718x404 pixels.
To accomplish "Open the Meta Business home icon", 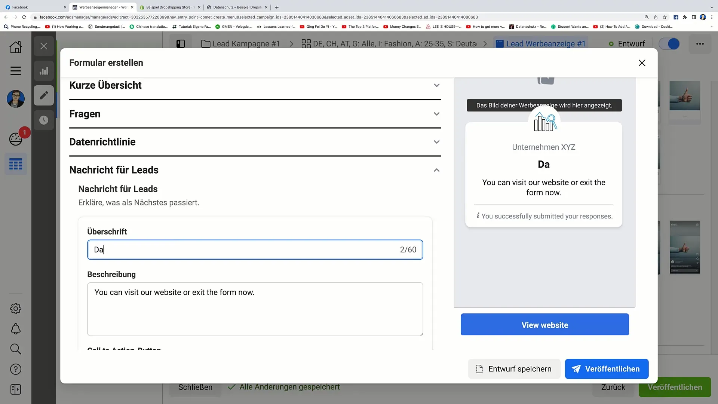I will click(x=15, y=47).
